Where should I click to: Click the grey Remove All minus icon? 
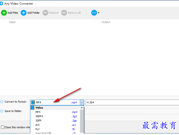click(x=64, y=13)
